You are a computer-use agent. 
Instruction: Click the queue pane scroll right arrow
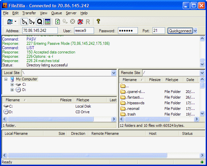point(202,155)
